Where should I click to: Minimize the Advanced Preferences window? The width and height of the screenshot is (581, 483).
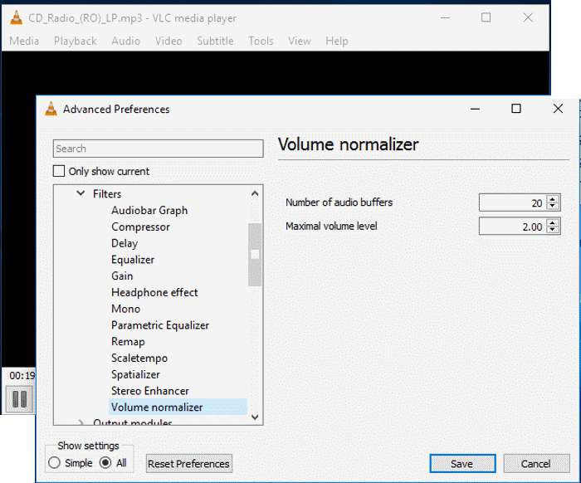point(475,109)
